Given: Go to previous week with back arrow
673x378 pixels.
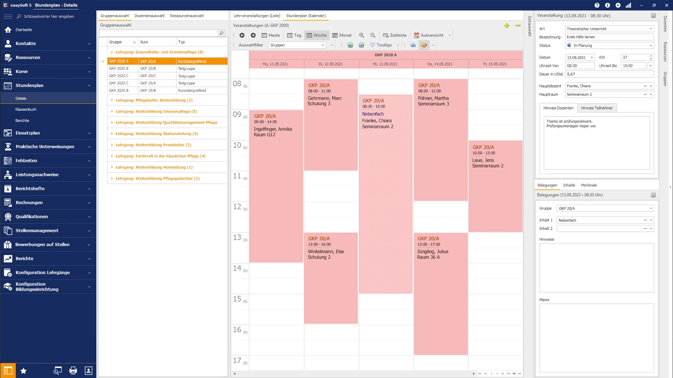Looking at the screenshot, I should click(242, 35).
